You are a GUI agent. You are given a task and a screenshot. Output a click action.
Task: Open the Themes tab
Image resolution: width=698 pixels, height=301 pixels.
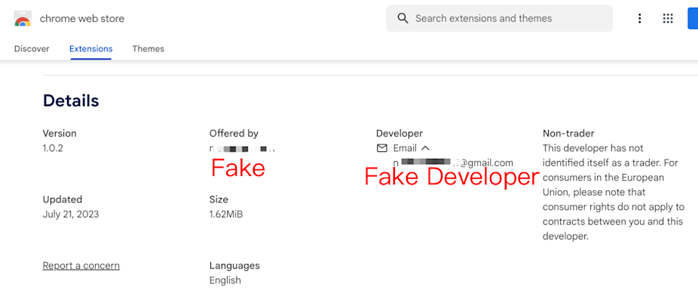pos(148,49)
